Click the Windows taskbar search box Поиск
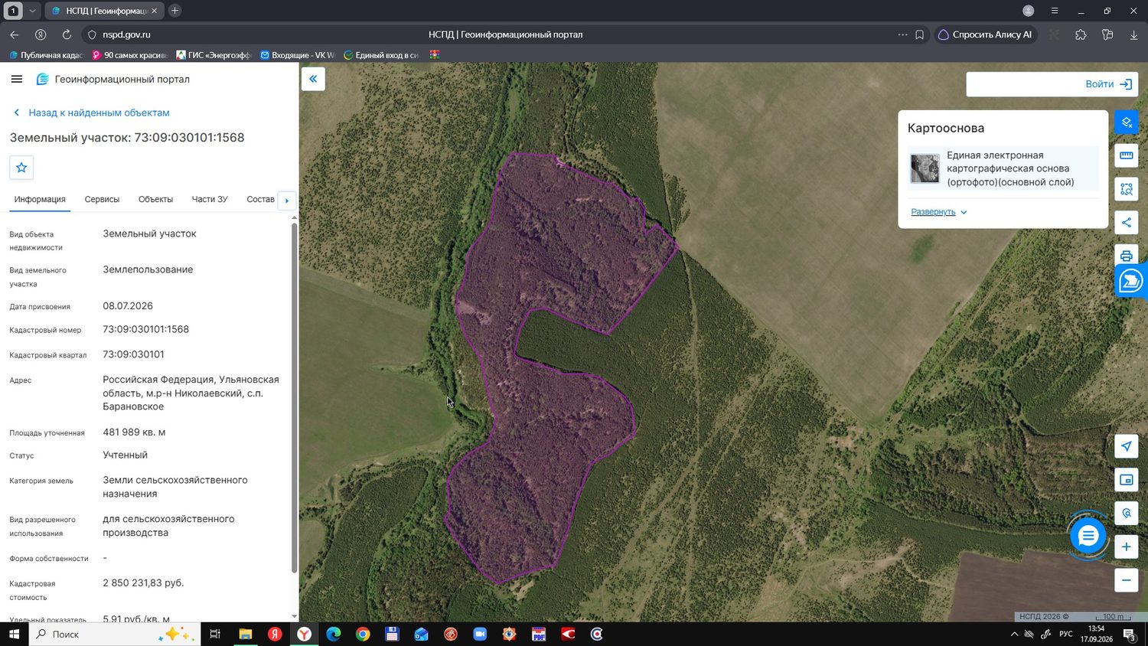1148x646 pixels. [x=115, y=634]
